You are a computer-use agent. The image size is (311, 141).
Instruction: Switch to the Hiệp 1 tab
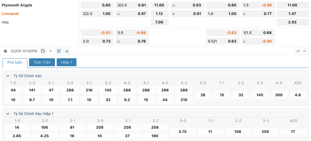(67, 62)
